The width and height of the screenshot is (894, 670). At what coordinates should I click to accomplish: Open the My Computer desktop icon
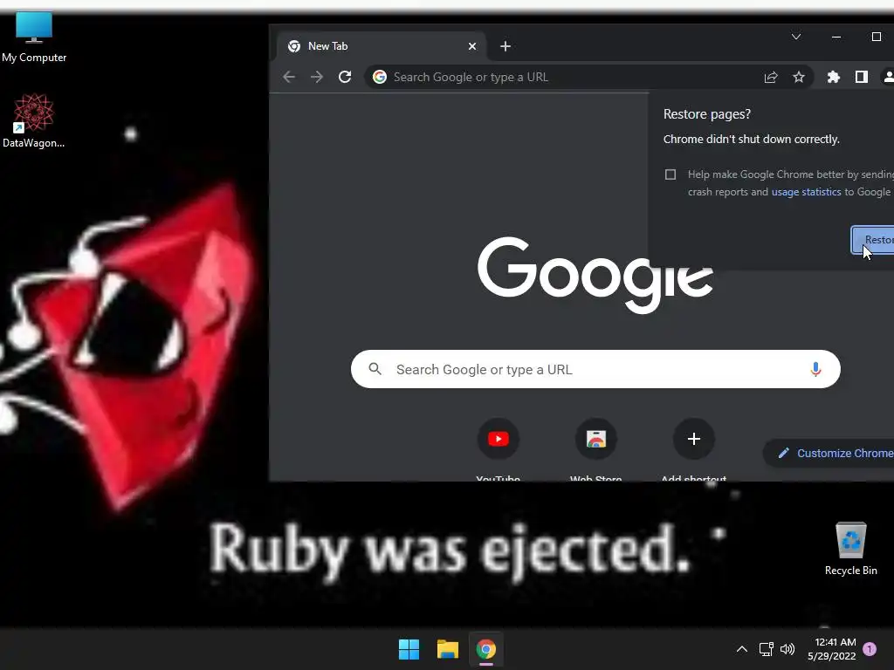34,37
